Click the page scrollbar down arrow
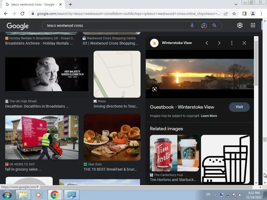The height and width of the screenshot is (200, 267). tap(265, 183)
